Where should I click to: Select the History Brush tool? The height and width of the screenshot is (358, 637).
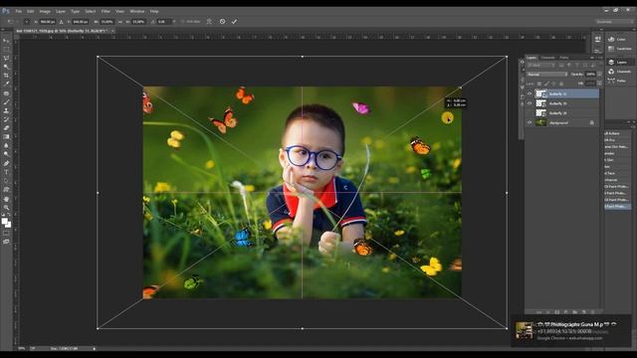point(6,119)
